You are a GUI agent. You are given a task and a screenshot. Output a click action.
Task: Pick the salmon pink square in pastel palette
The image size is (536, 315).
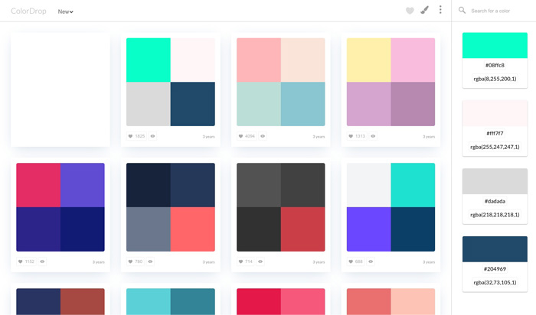(259, 60)
